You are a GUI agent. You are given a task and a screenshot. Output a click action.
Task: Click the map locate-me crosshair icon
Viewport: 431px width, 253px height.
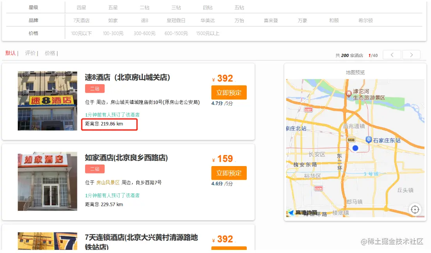click(415, 210)
